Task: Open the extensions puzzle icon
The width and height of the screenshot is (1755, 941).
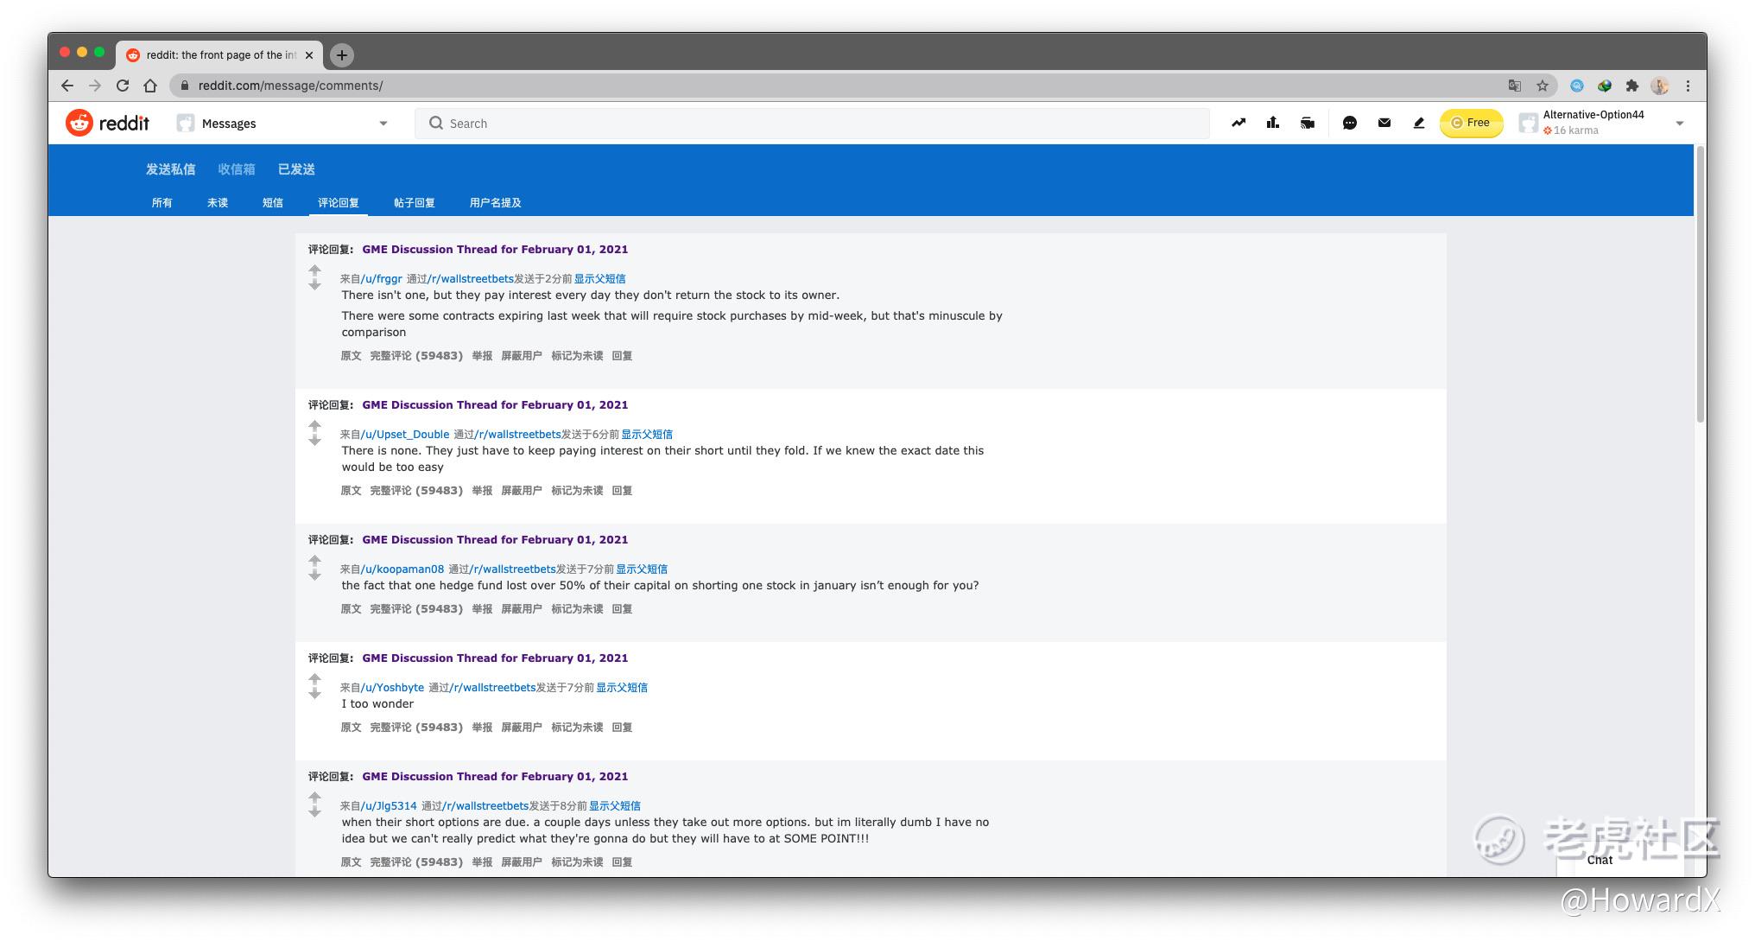Action: pyautogui.click(x=1631, y=86)
